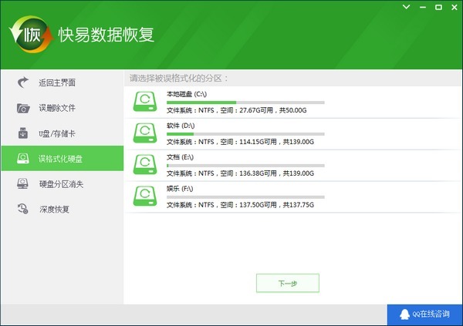The width and height of the screenshot is (463, 326).
Task: Click the disk icon beside 误格式化硬盘
Action: coord(23,159)
